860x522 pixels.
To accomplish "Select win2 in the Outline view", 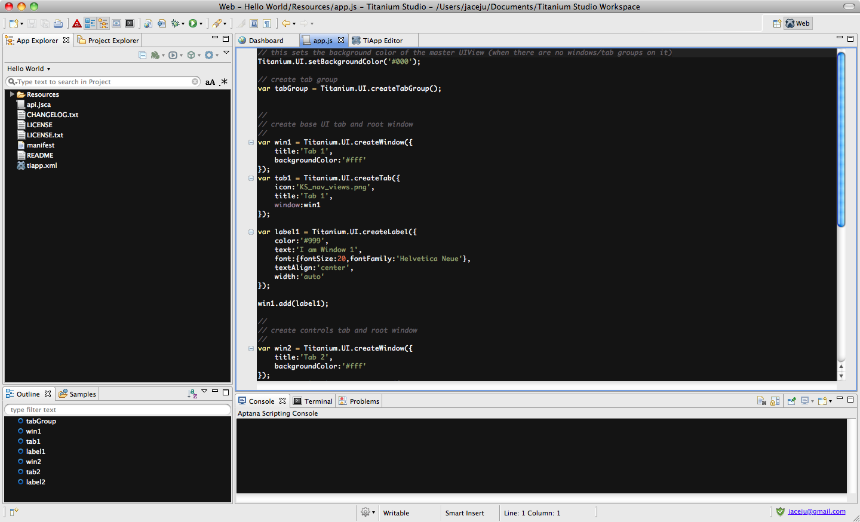I will point(33,461).
